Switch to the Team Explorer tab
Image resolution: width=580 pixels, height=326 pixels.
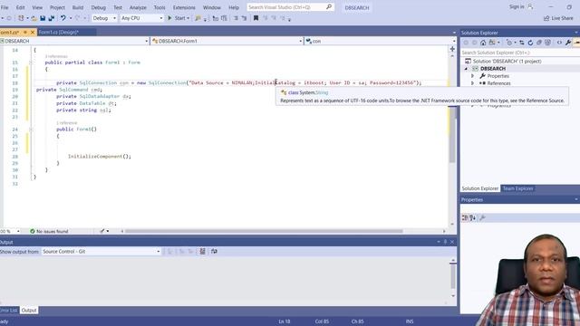click(517, 188)
